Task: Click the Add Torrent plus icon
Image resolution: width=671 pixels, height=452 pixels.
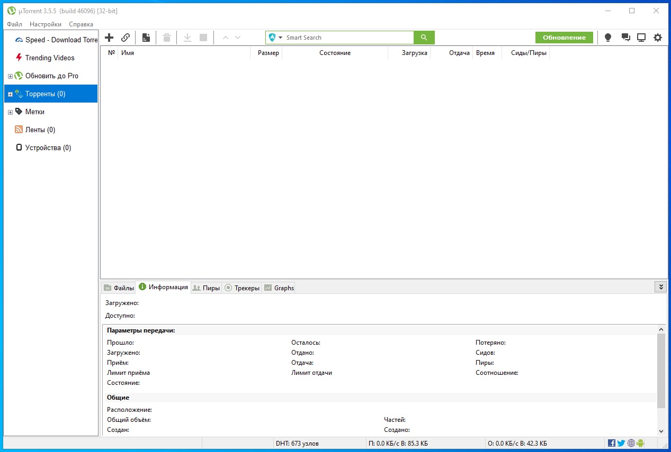Action: click(x=109, y=38)
